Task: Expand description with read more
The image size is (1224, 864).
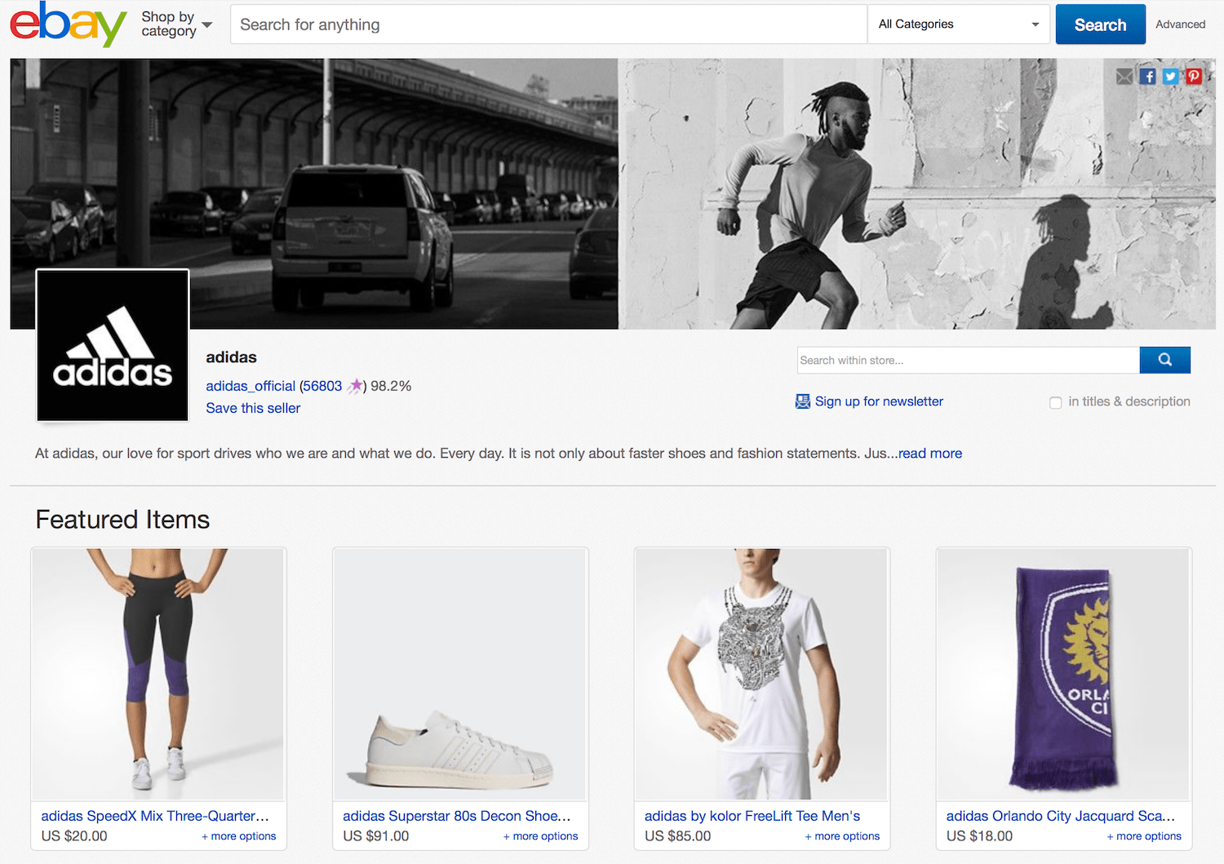Action: (930, 454)
